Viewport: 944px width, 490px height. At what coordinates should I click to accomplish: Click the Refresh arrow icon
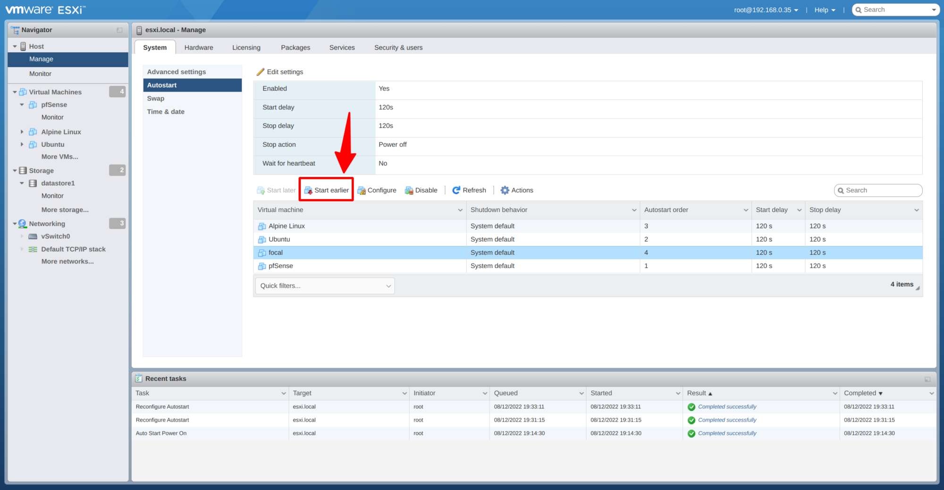pyautogui.click(x=456, y=190)
